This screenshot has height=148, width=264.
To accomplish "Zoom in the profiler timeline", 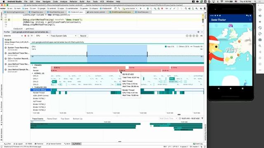I will point(191,36).
